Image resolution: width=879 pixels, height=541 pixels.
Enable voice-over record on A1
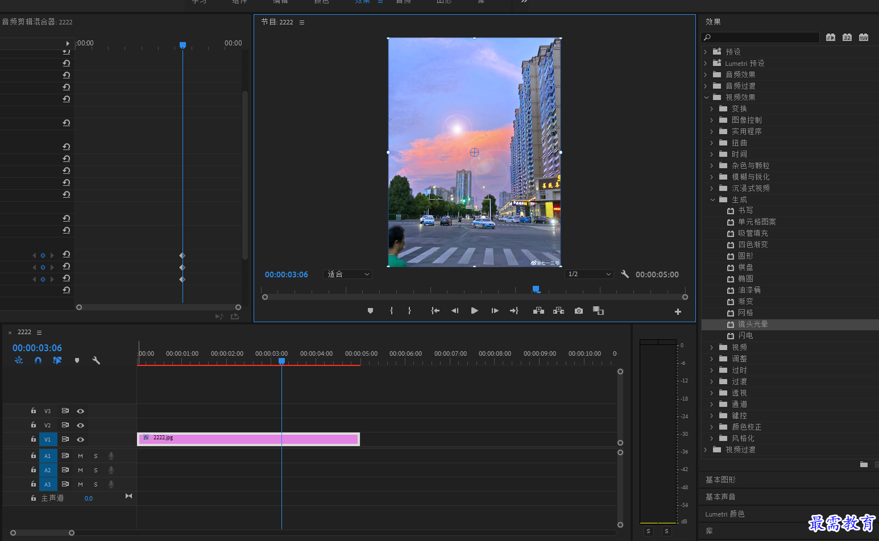tap(111, 456)
